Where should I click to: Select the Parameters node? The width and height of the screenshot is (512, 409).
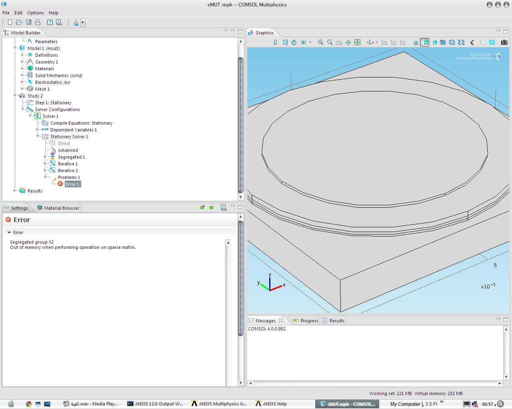click(x=46, y=42)
